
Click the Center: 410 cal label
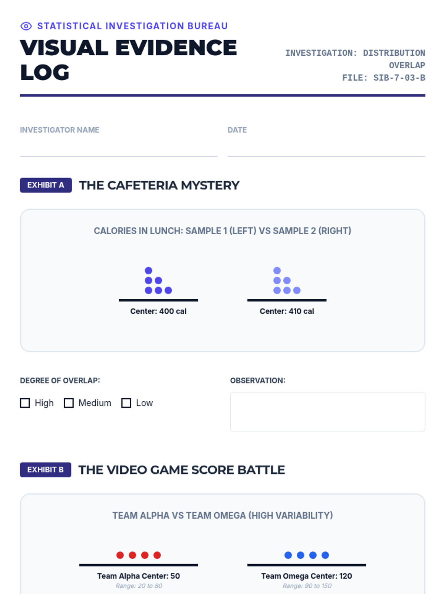point(287,311)
